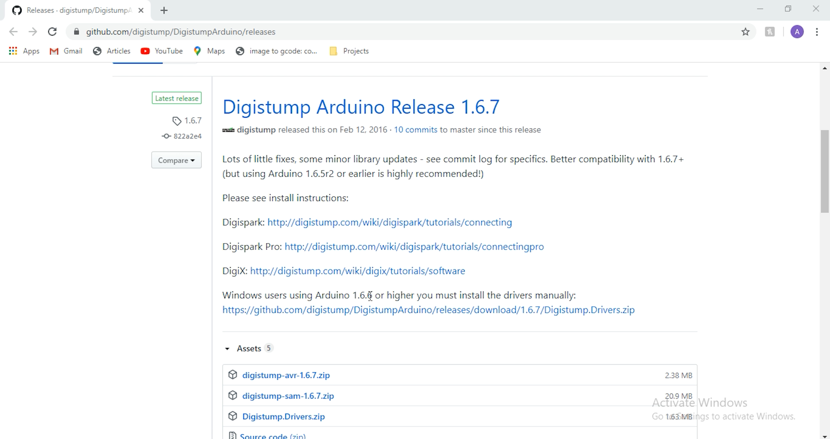View the 10 commits since release

[415, 130]
